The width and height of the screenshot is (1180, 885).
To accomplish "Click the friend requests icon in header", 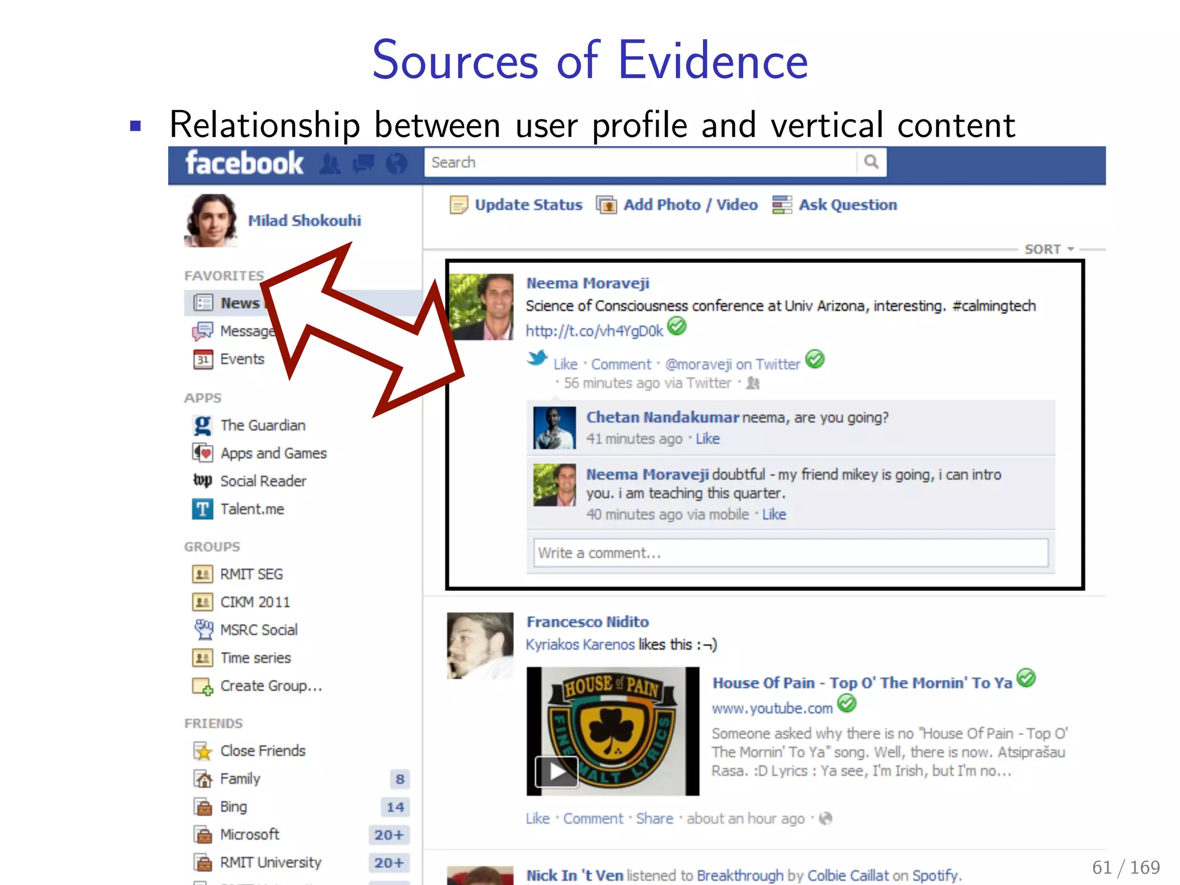I will [330, 164].
